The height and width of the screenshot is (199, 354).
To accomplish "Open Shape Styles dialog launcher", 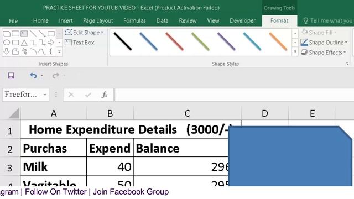I will (347, 64).
